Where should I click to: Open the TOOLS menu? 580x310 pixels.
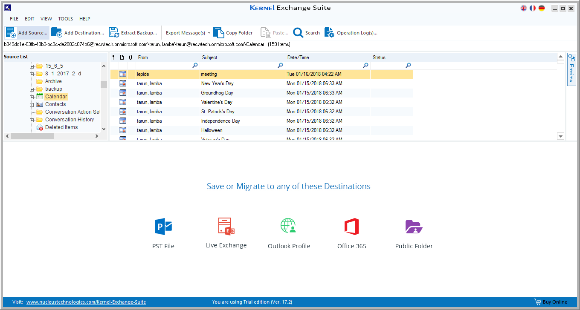point(66,19)
